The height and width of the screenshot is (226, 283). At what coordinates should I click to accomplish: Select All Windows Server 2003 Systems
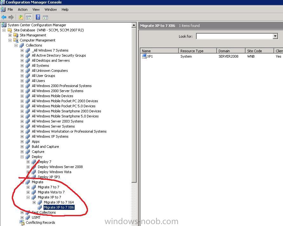pos(57,121)
